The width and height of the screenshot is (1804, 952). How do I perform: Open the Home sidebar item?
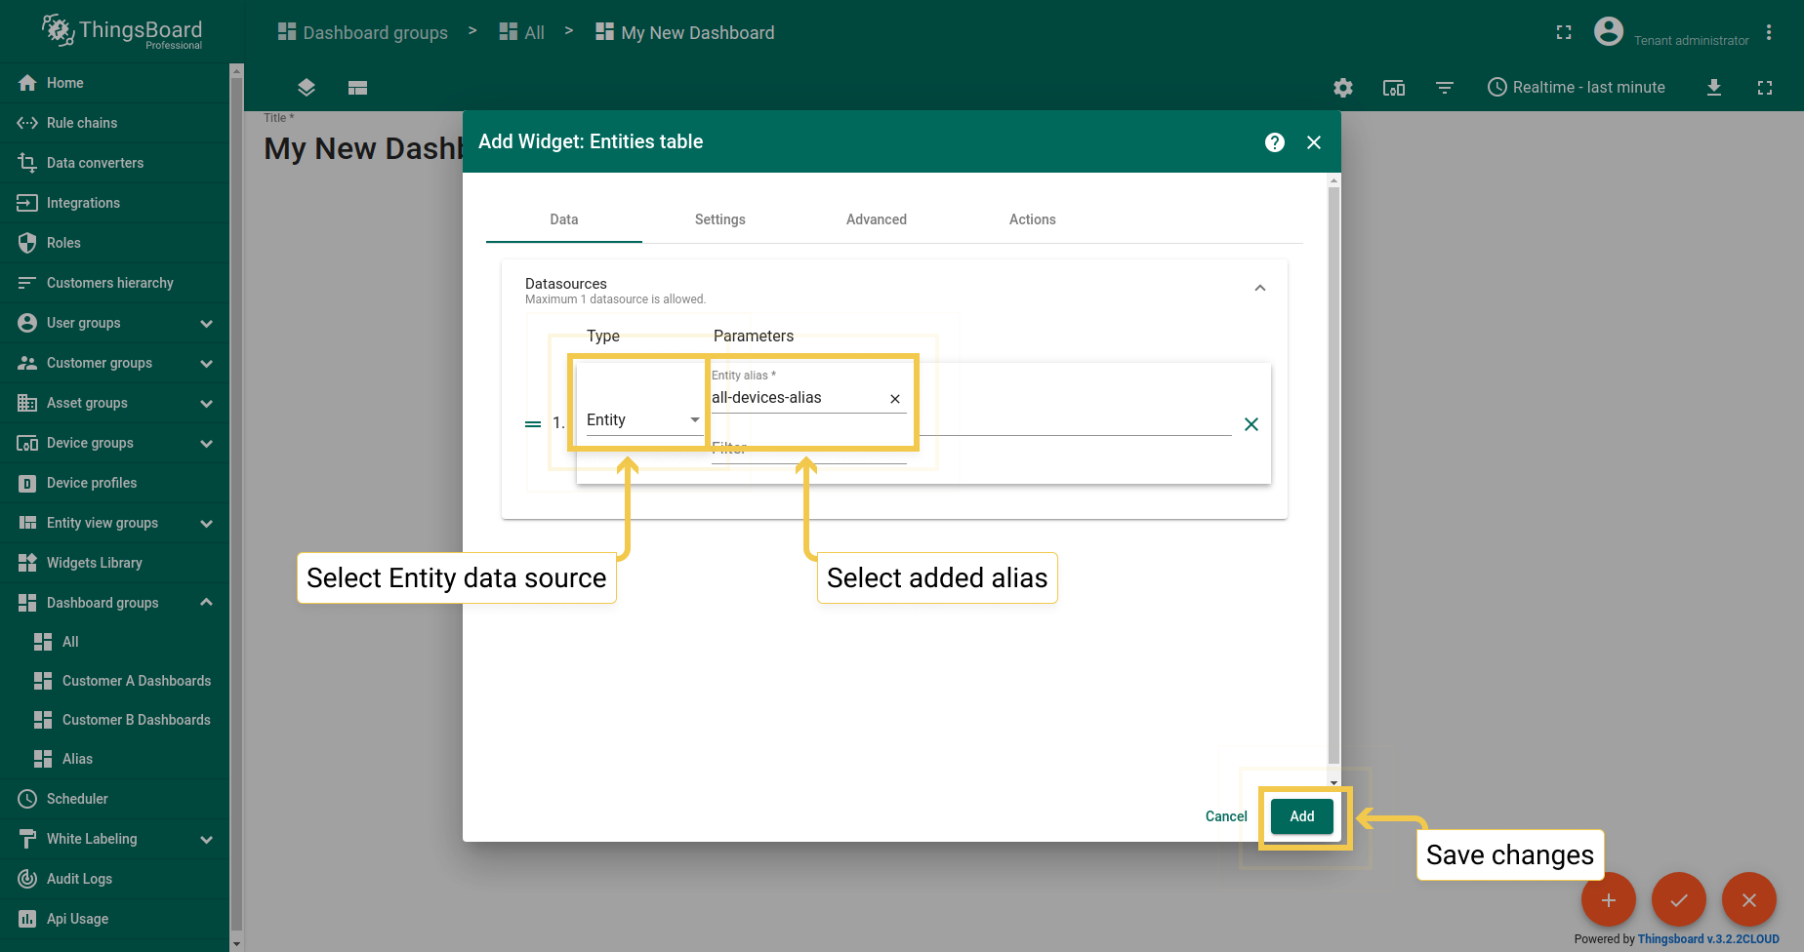[114, 83]
